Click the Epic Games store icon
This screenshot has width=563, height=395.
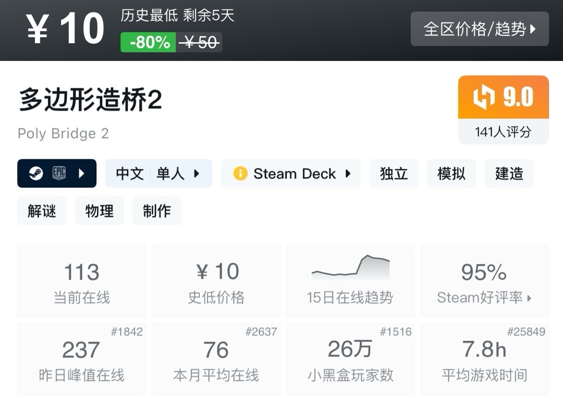click(x=59, y=174)
